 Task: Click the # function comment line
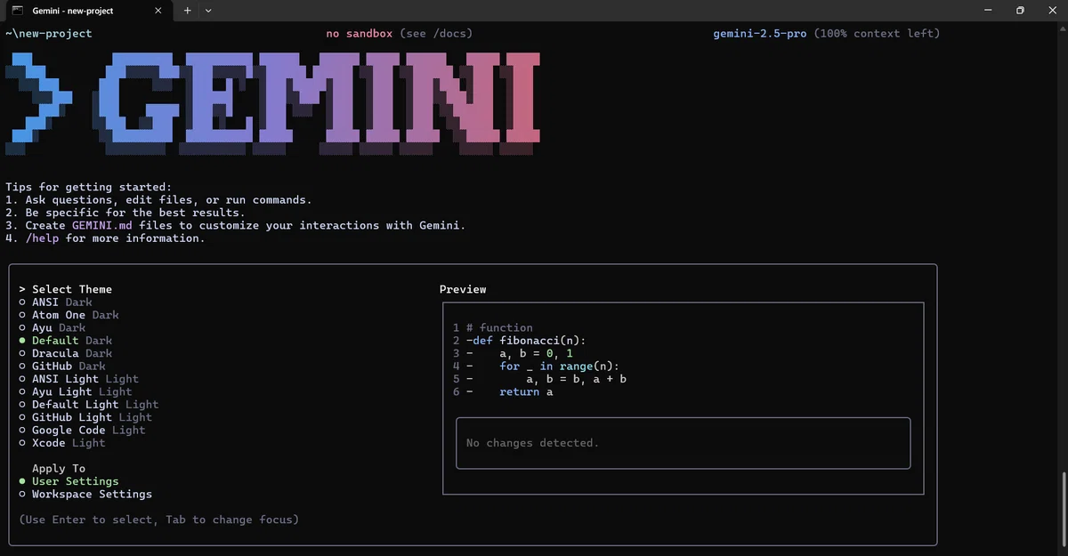click(499, 327)
